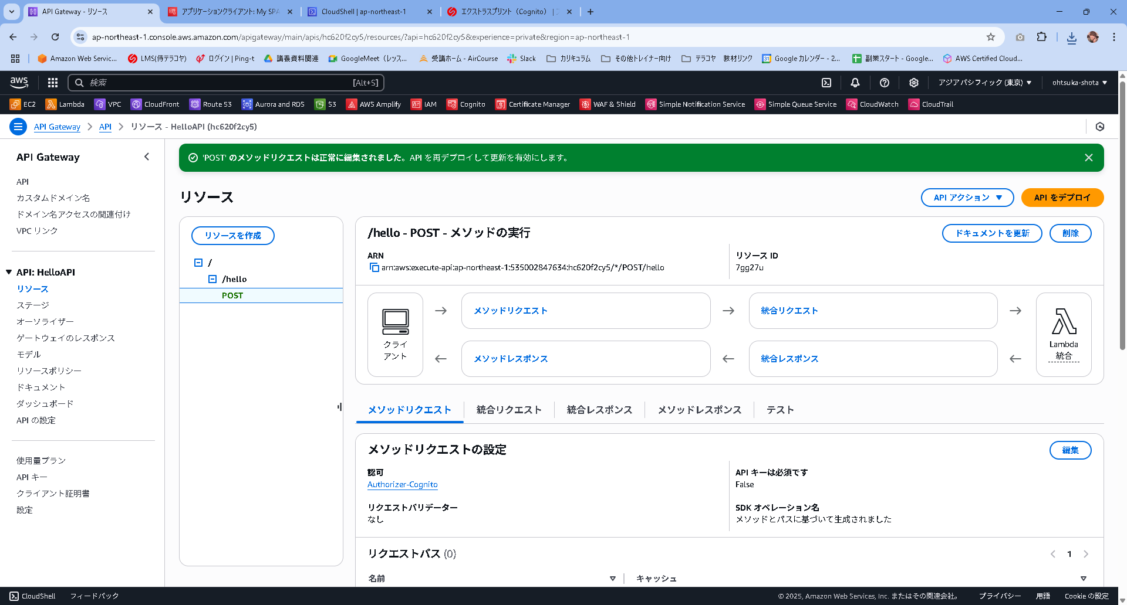Open the all-services grid icon

52,83
